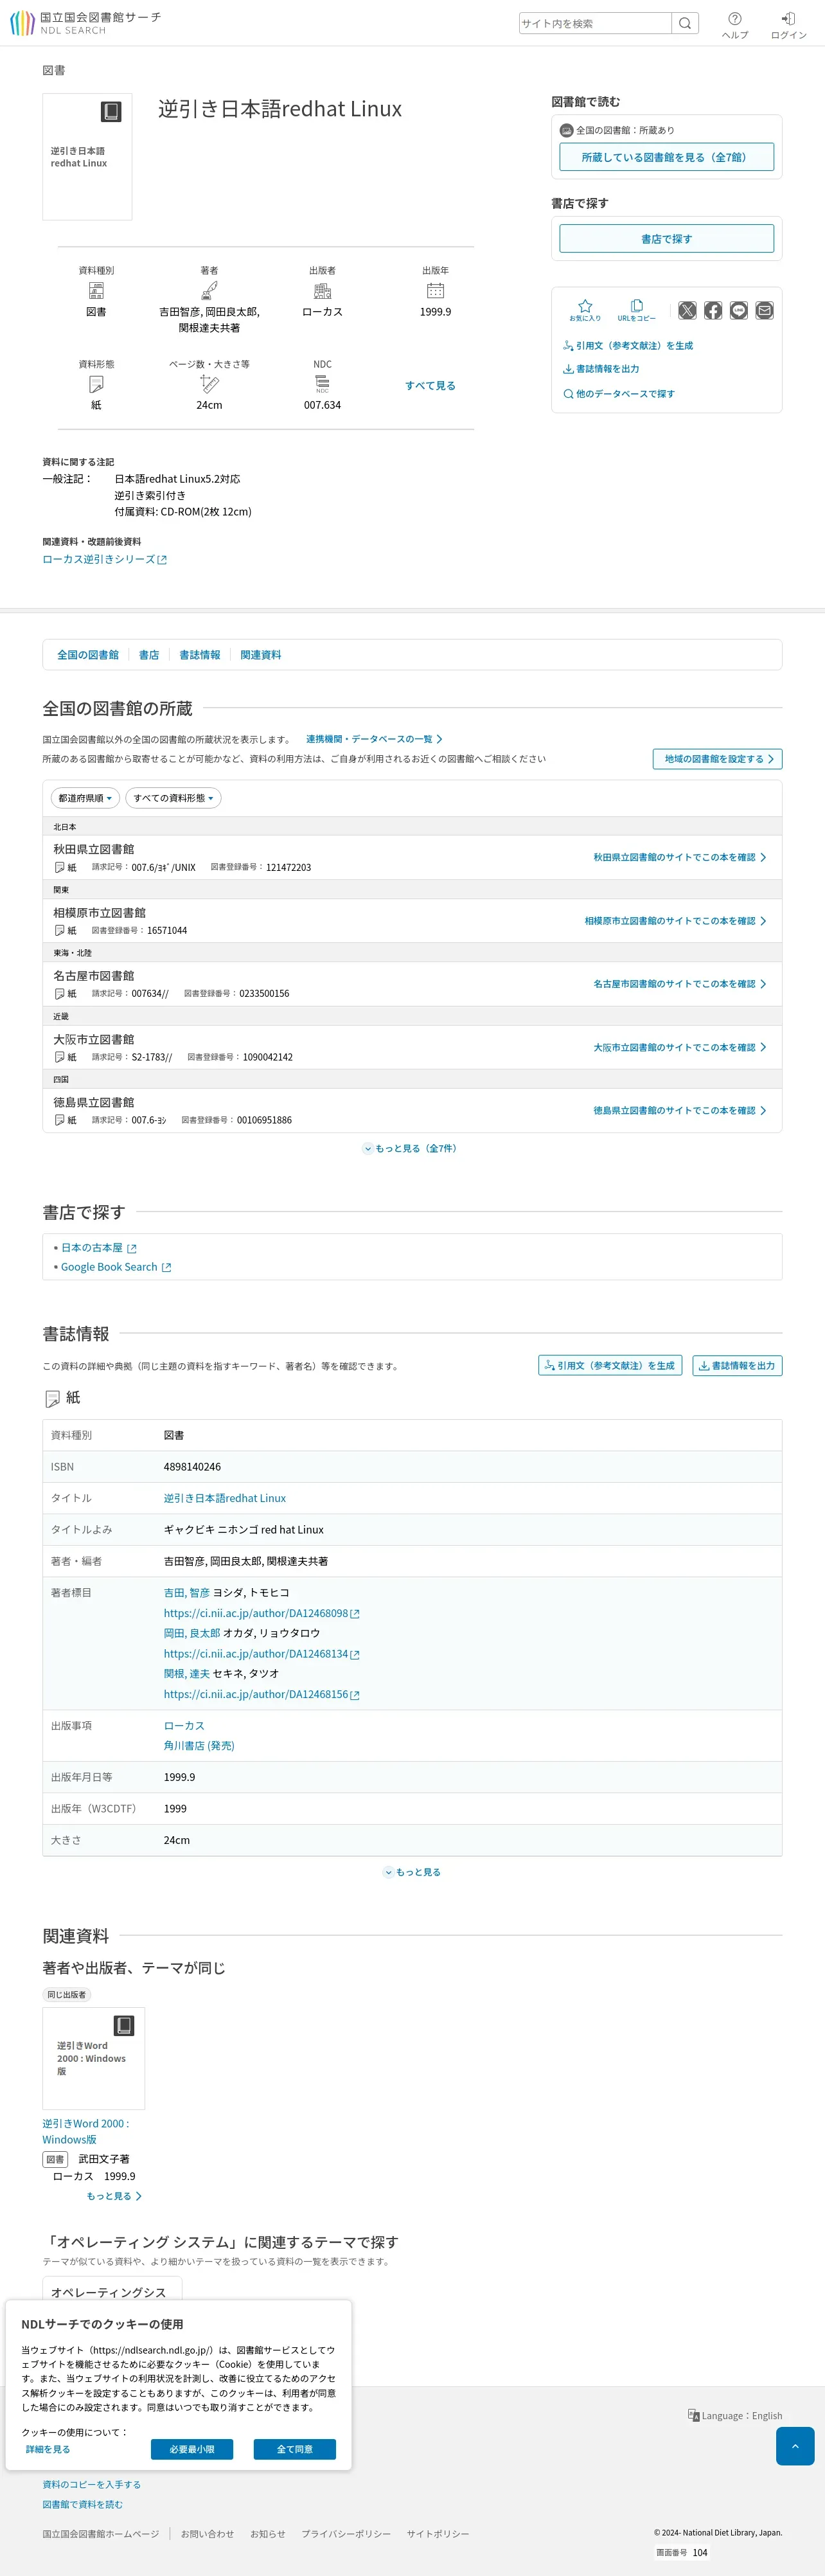Open 名古屋市立図書館 site link for this book
This screenshot has width=825, height=2576.
[680, 984]
